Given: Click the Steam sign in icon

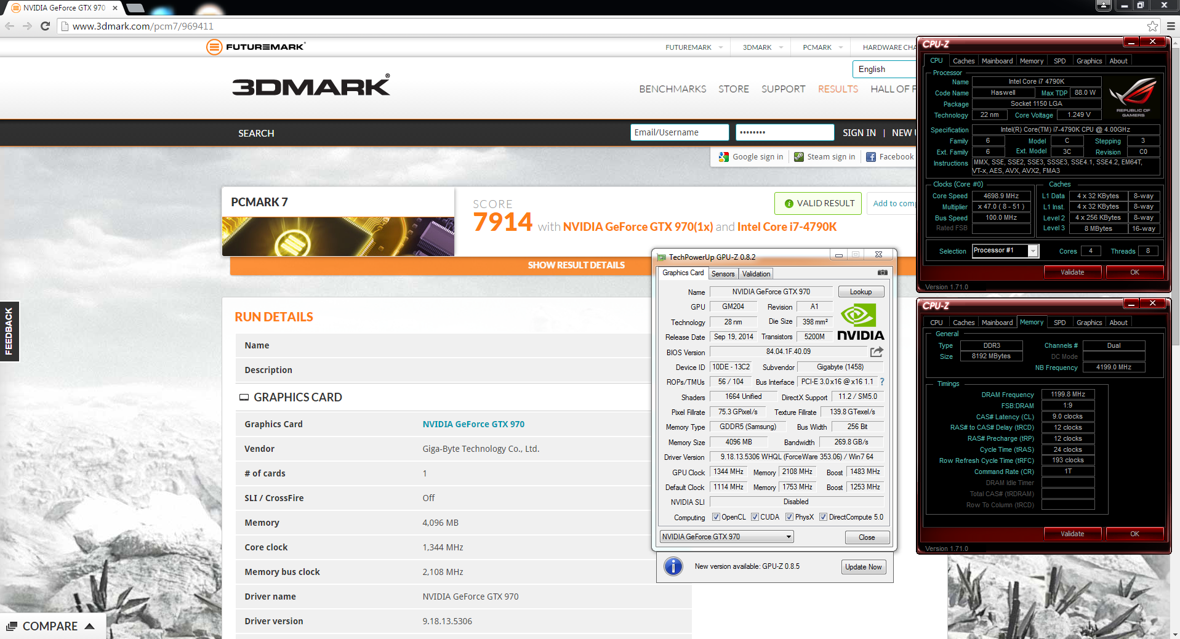Looking at the screenshot, I should [x=798, y=157].
